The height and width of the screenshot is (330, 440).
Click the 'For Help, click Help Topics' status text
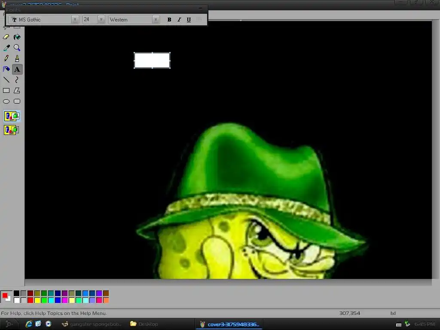tap(54, 313)
